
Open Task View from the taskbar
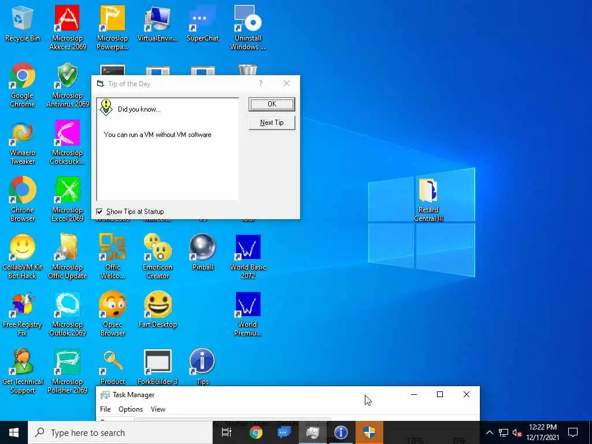tap(227, 432)
